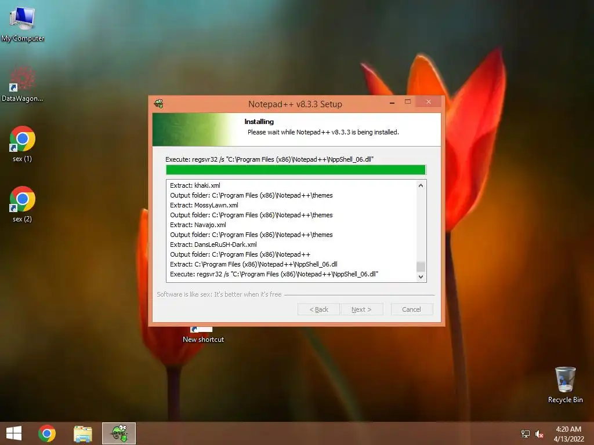Image resolution: width=594 pixels, height=445 pixels.
Task: Click the Notepad++ chameleon icon in title bar
Action: 159,104
